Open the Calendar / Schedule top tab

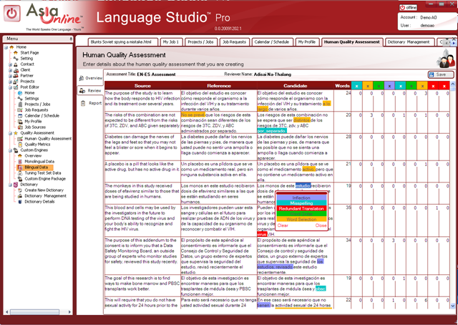click(272, 42)
